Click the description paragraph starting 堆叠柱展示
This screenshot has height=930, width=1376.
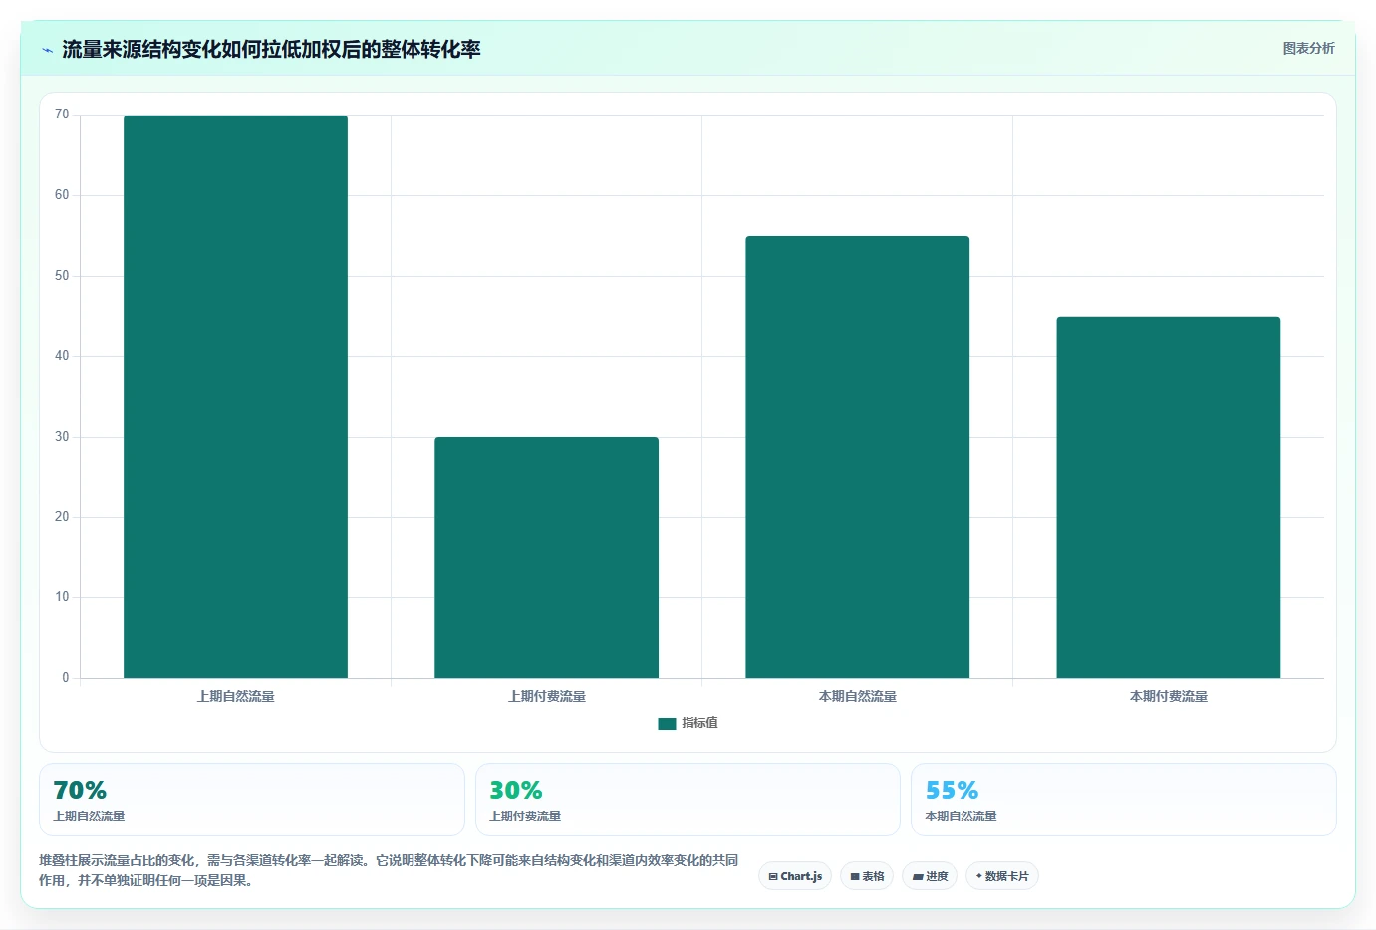coord(389,870)
